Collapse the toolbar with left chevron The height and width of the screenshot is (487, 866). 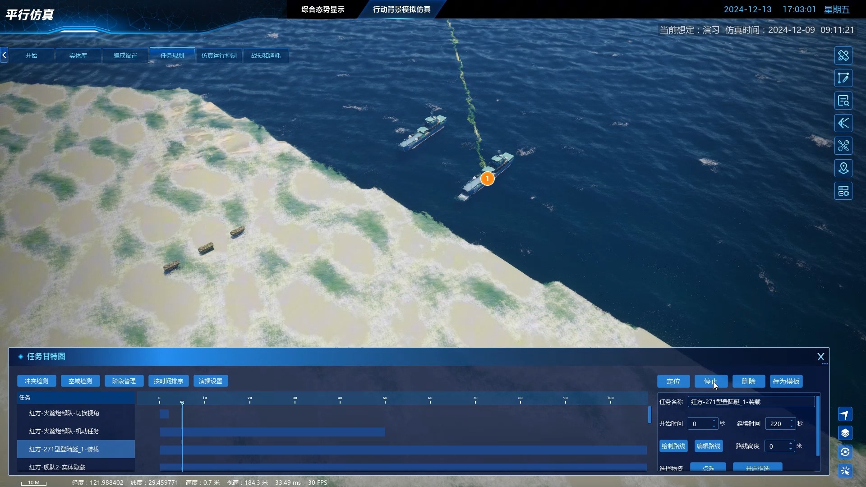click(x=4, y=55)
